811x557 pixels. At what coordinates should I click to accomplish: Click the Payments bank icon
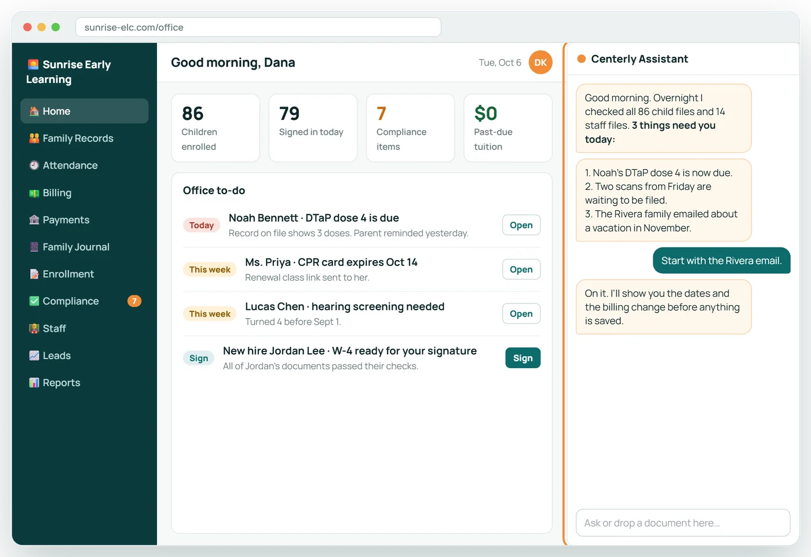34,220
